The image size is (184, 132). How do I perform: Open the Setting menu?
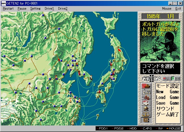[35, 9]
